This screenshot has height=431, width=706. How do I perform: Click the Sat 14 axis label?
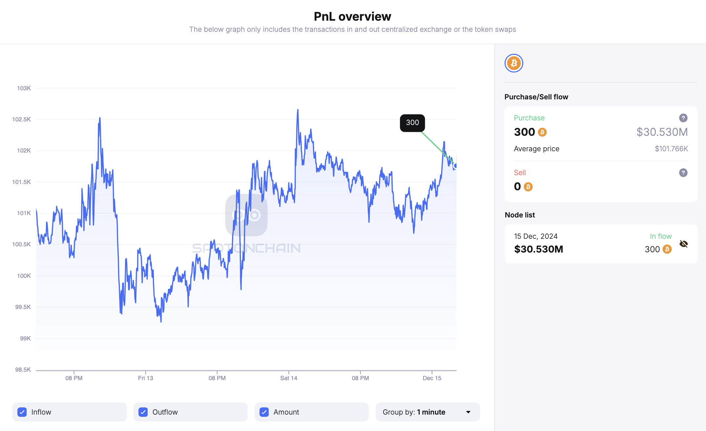(289, 378)
